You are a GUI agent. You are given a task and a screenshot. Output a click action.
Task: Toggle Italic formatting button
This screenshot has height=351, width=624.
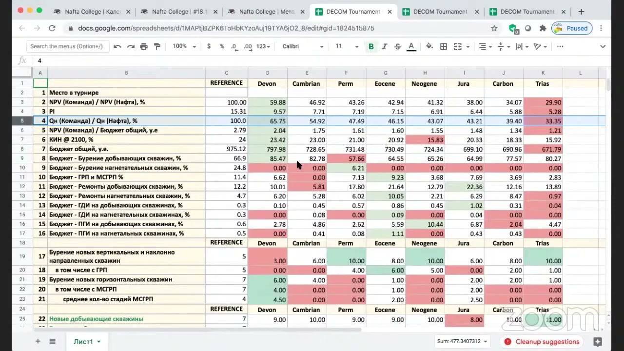point(384,46)
